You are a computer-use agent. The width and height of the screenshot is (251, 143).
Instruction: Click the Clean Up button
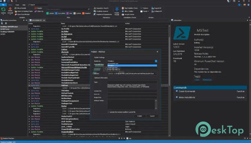click(39, 11)
